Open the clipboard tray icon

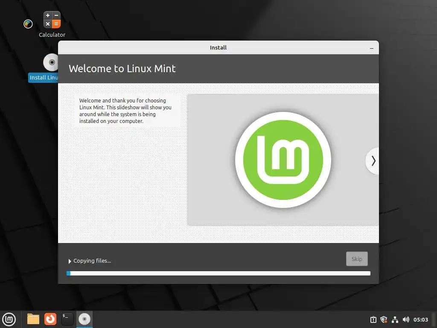(373, 319)
